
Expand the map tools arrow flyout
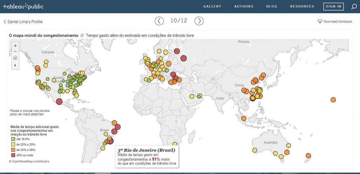pos(15,65)
